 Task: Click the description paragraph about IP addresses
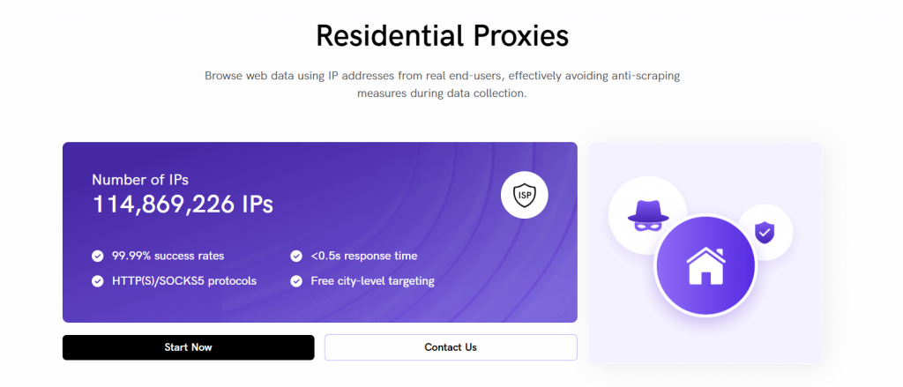pos(443,85)
